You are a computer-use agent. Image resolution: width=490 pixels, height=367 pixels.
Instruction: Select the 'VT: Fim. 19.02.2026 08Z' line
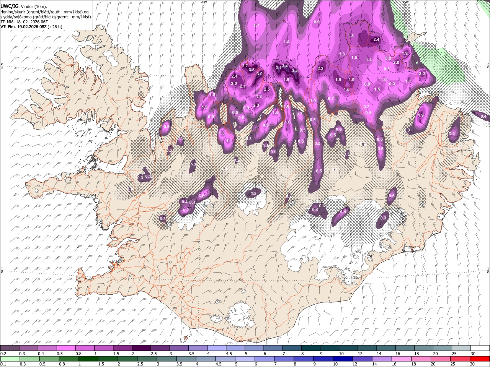tap(23, 27)
